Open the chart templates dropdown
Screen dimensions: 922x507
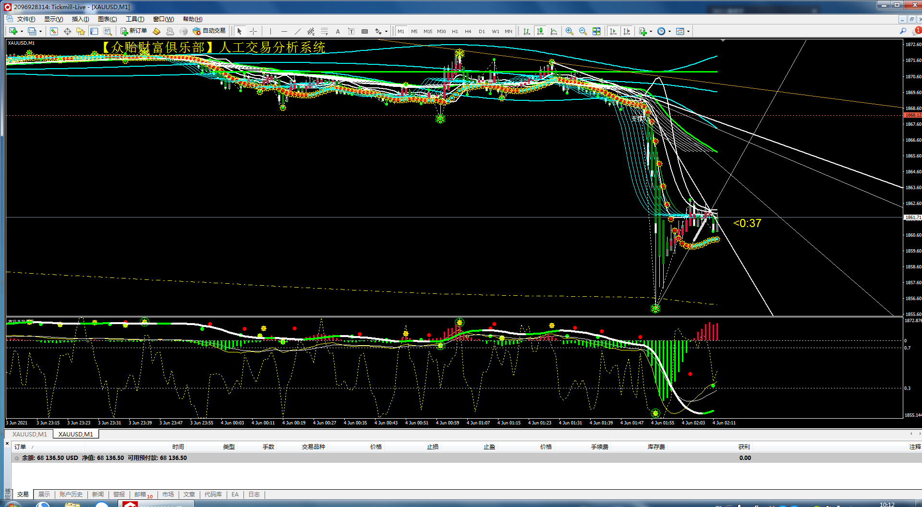pos(683,31)
